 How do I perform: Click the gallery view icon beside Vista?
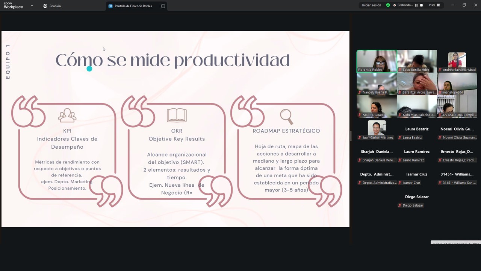pyautogui.click(x=439, y=5)
